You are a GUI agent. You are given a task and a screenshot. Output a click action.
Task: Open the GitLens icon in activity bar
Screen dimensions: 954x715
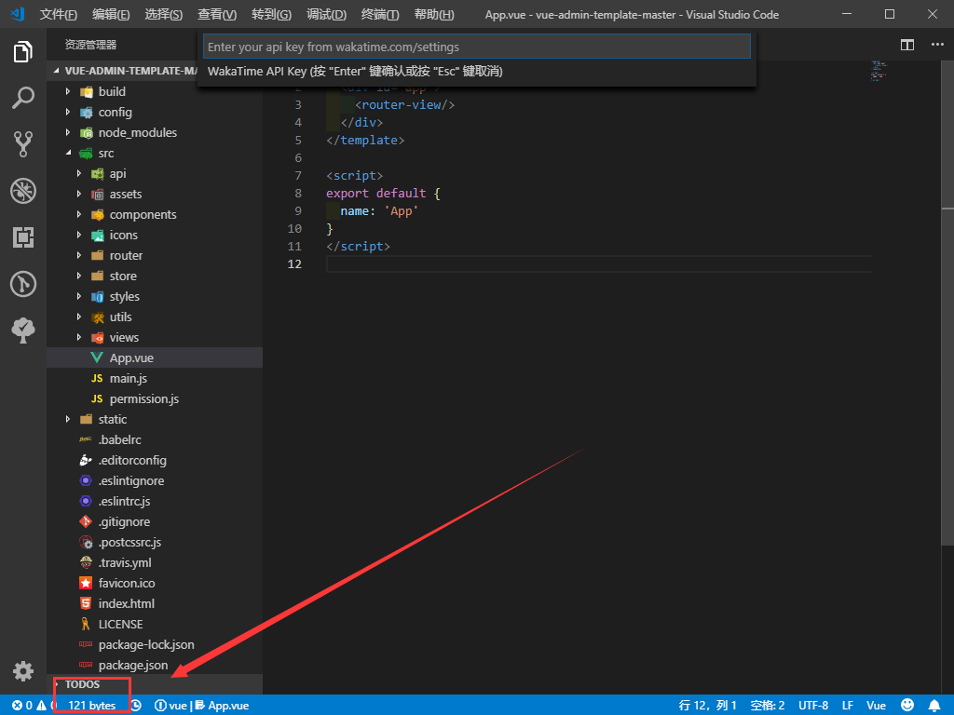pos(23,284)
